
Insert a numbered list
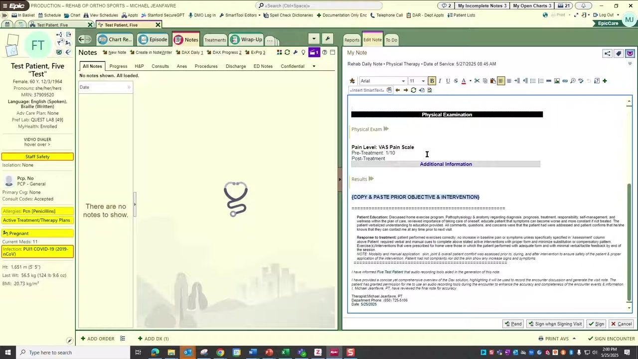click(541, 81)
